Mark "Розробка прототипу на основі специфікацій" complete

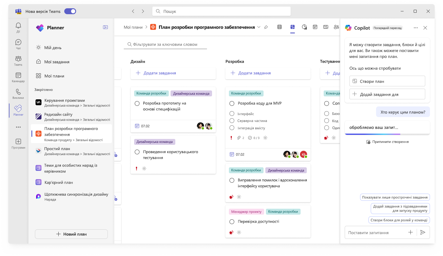pos(137,103)
